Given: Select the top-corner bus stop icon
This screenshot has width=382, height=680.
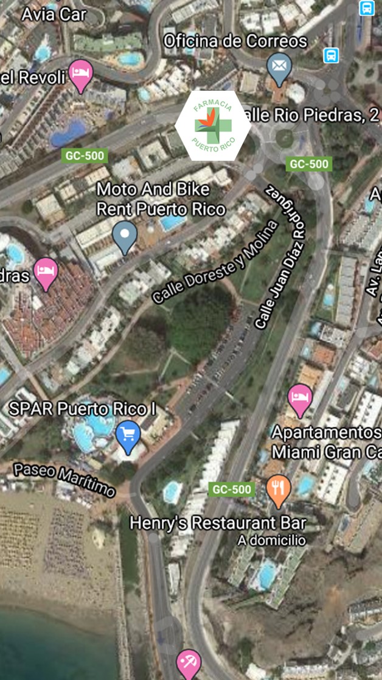Looking at the screenshot, I should pyautogui.click(x=366, y=8).
